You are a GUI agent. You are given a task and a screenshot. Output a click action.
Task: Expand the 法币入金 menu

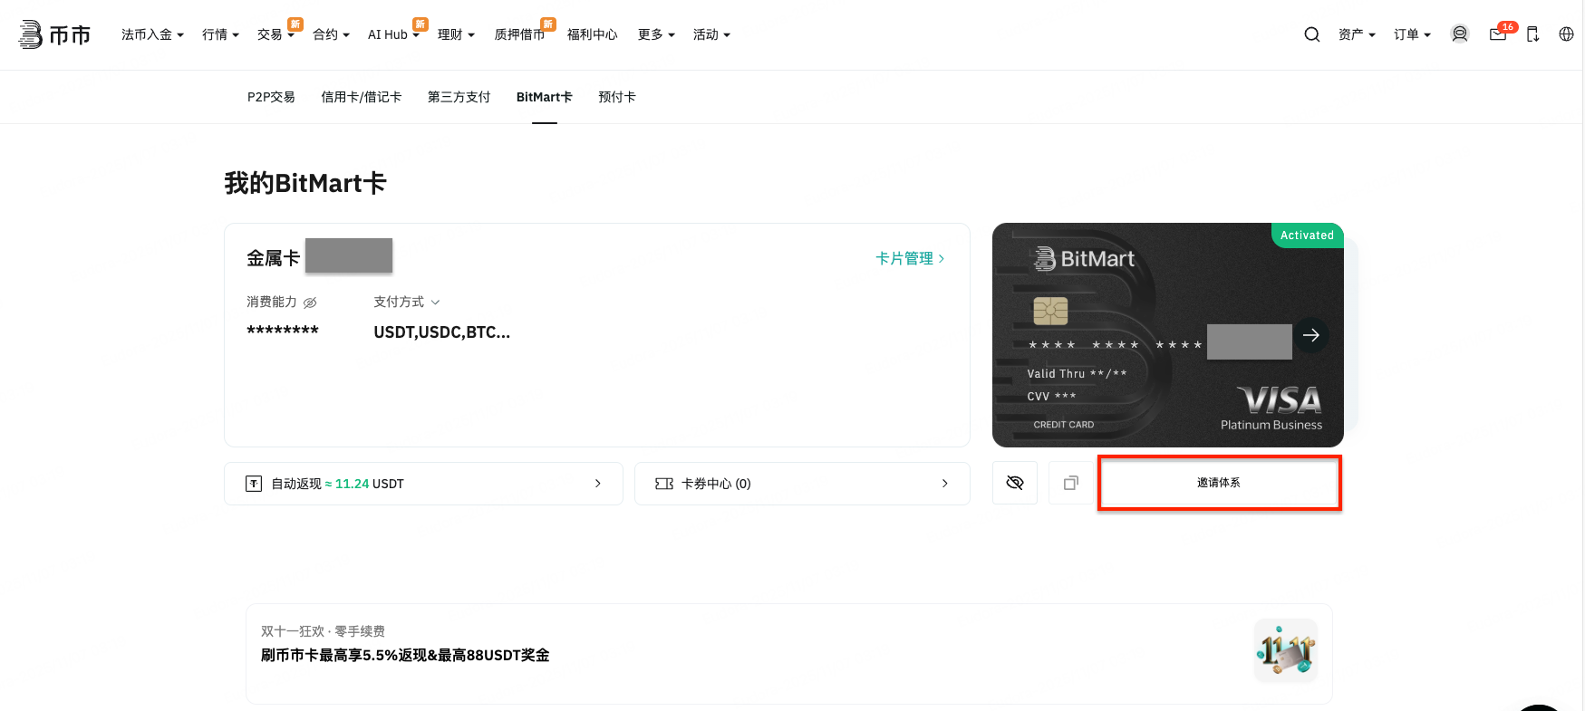[152, 34]
